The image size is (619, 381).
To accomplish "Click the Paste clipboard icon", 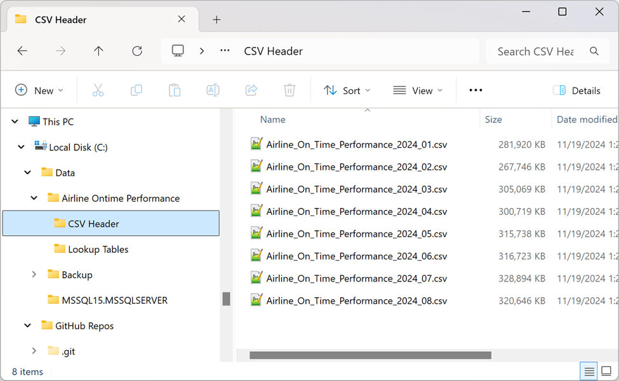I will [x=175, y=90].
